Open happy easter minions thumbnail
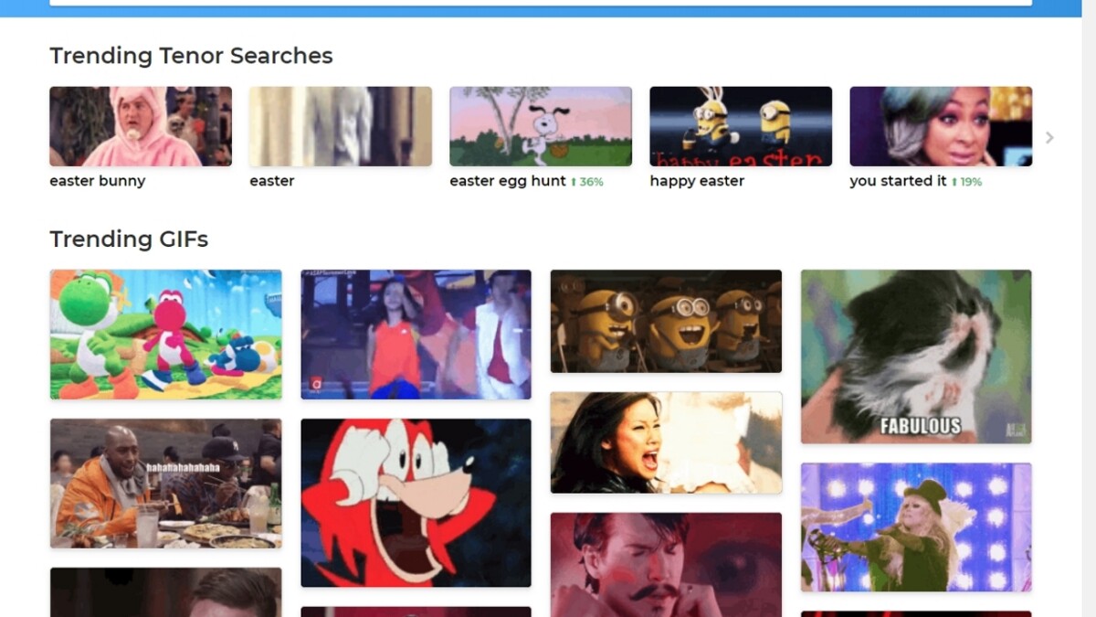Screen dimensions: 1096x617 [741, 126]
